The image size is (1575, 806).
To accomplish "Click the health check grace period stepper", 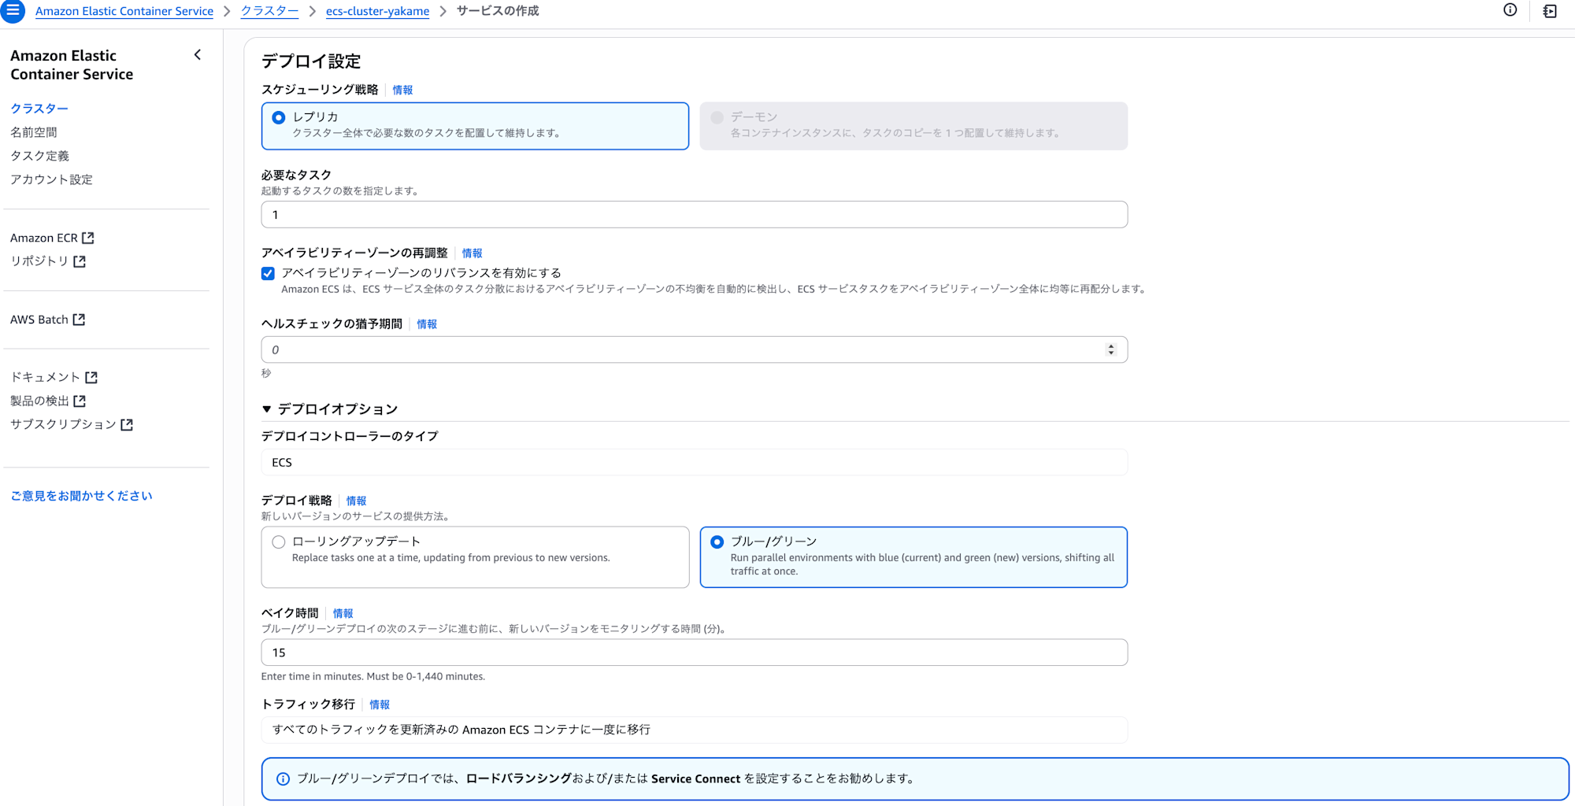I will click(1110, 349).
